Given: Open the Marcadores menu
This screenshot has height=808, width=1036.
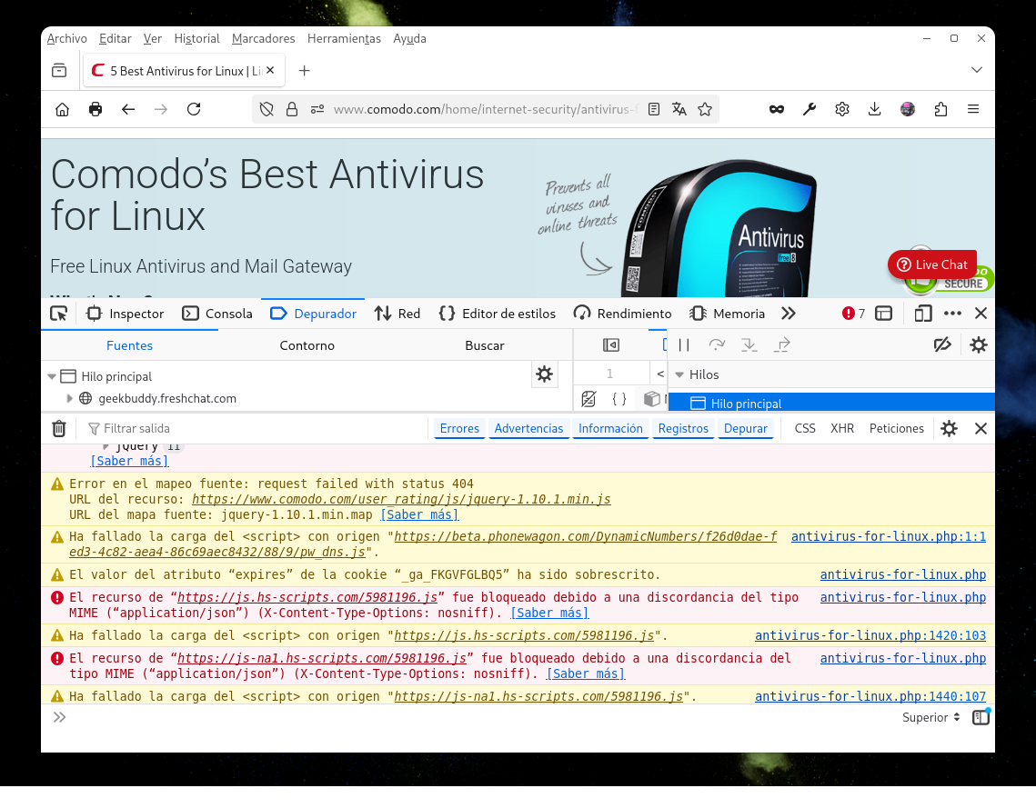Looking at the screenshot, I should coord(264,38).
